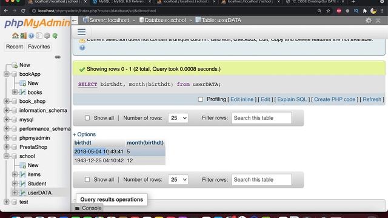Sort by month(birthdt) column header
388x218 pixels.
(x=145, y=143)
